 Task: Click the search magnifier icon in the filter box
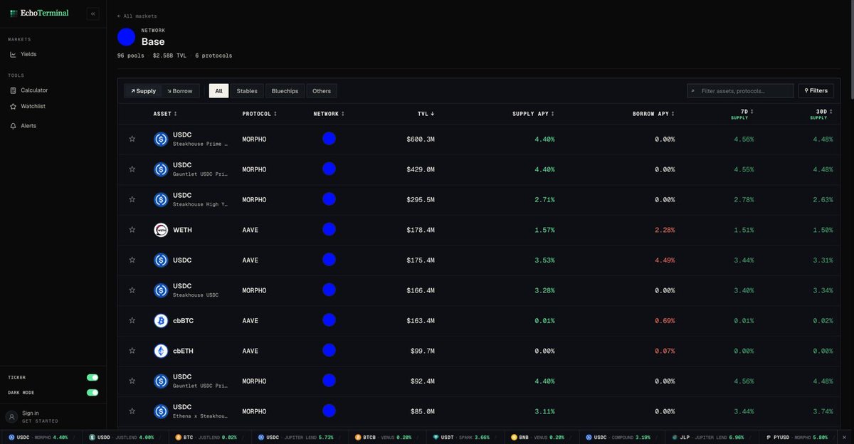coord(694,90)
